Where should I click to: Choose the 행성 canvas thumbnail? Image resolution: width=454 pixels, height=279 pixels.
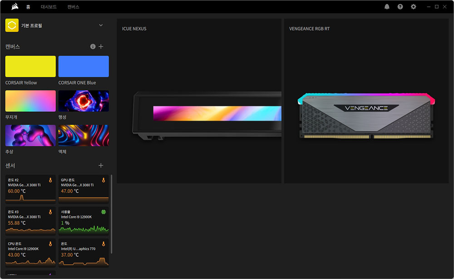pyautogui.click(x=84, y=101)
